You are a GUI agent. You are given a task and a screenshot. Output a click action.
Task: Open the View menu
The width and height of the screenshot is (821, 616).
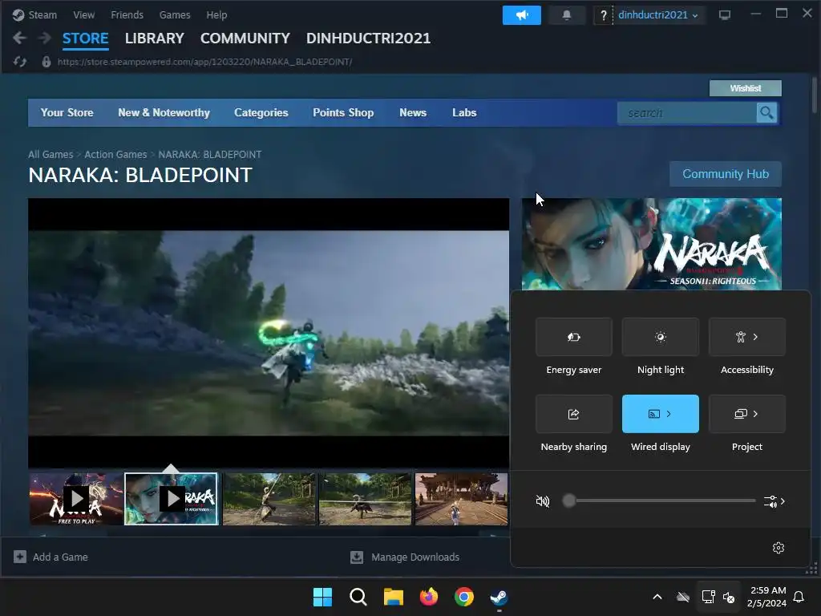pyautogui.click(x=83, y=14)
